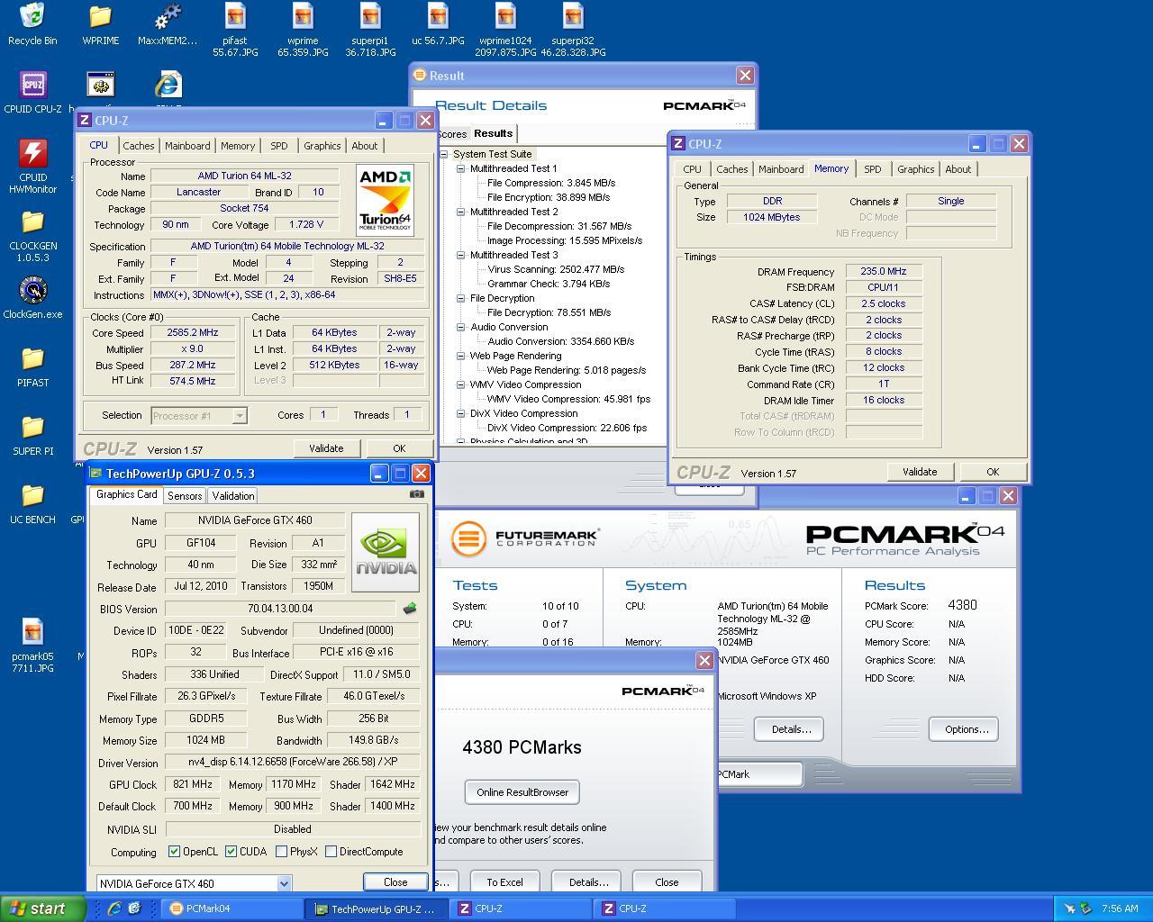This screenshot has width=1153, height=922.
Task: Open uc 56.7.JPG image file
Action: tap(438, 24)
